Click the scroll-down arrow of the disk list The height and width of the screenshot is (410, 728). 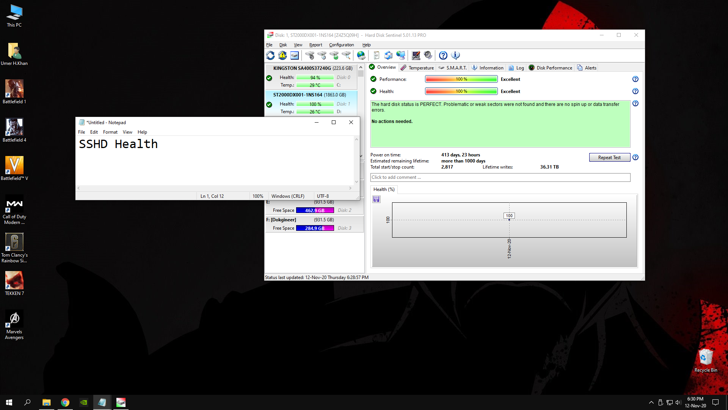pos(361,156)
